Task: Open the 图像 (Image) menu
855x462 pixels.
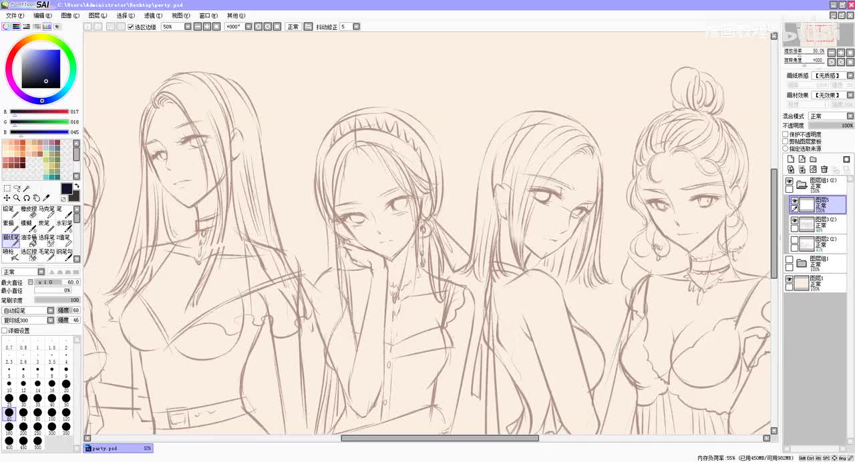Action: click(x=70, y=15)
